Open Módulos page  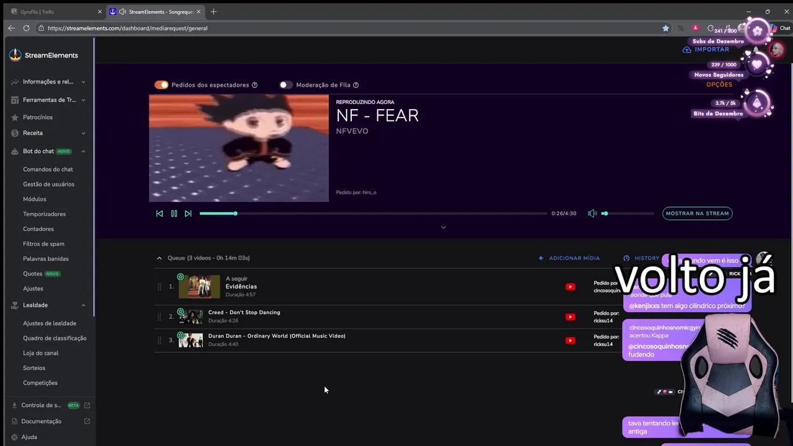(35, 199)
